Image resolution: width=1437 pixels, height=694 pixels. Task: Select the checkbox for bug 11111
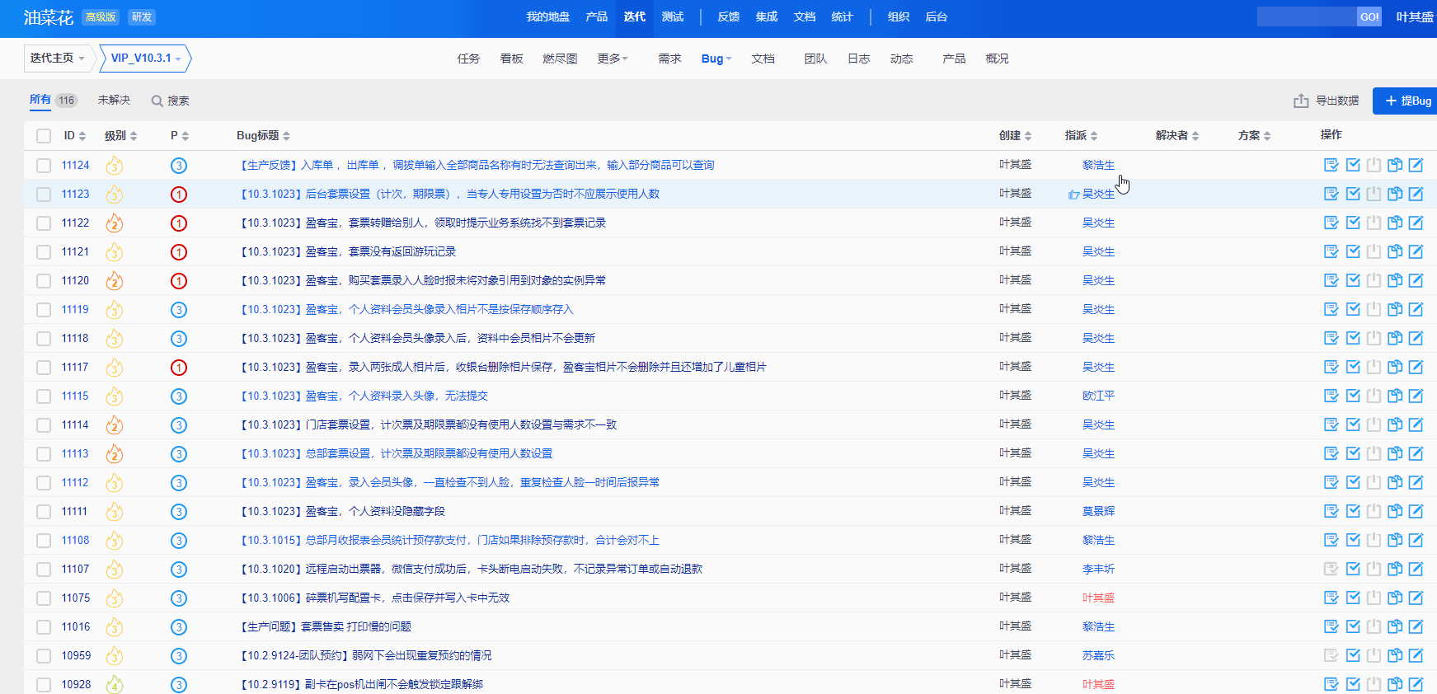pos(44,512)
